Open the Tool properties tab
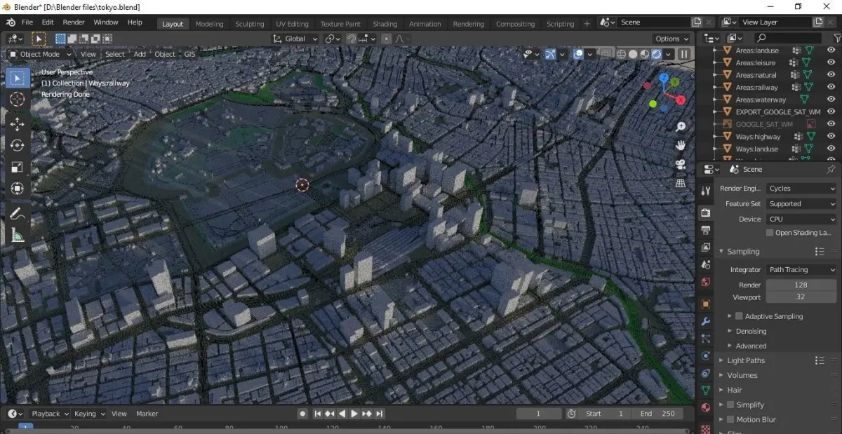The width and height of the screenshot is (842, 434). pyautogui.click(x=706, y=191)
